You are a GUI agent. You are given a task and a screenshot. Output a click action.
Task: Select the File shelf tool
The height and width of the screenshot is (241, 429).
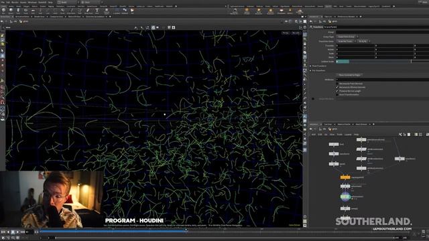(132, 11)
